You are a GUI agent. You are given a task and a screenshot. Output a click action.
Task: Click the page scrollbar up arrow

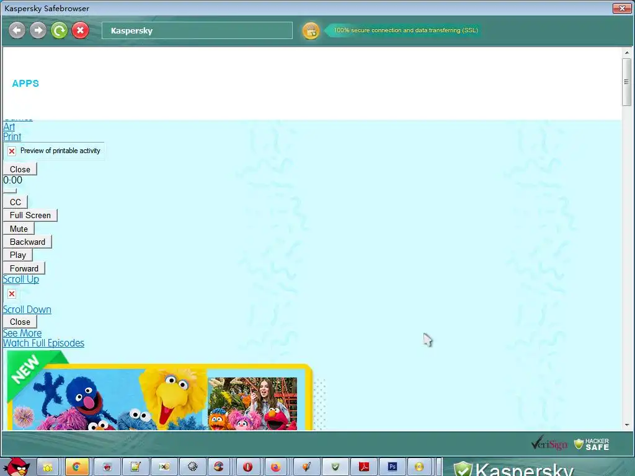[627, 53]
